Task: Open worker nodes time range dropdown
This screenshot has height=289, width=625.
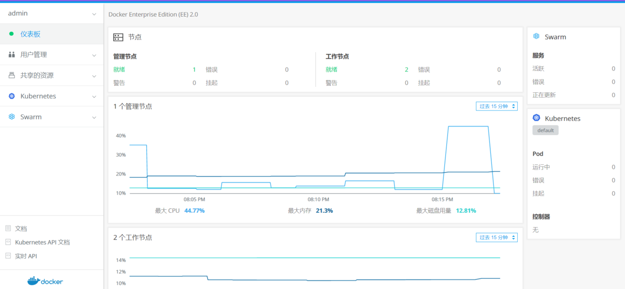Action: point(496,237)
